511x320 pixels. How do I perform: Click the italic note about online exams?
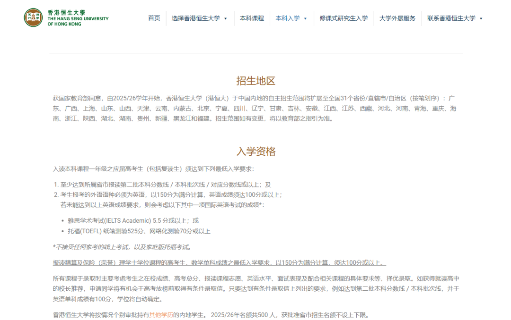[x=122, y=247]
